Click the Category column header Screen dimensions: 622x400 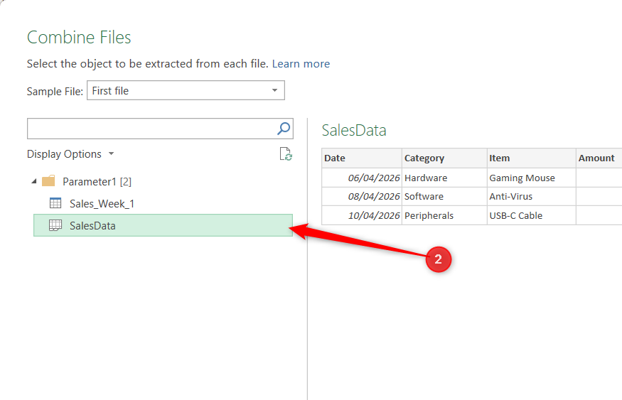444,158
